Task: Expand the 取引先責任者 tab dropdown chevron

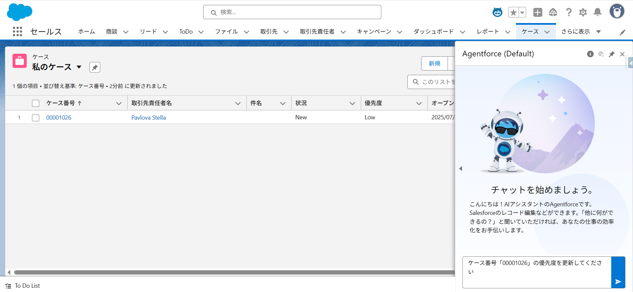Action: (x=343, y=32)
